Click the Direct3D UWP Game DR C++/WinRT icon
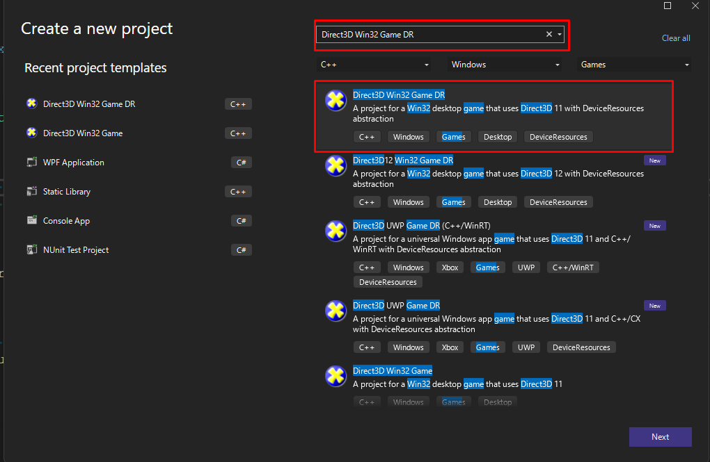The height and width of the screenshot is (462, 710). pos(336,231)
